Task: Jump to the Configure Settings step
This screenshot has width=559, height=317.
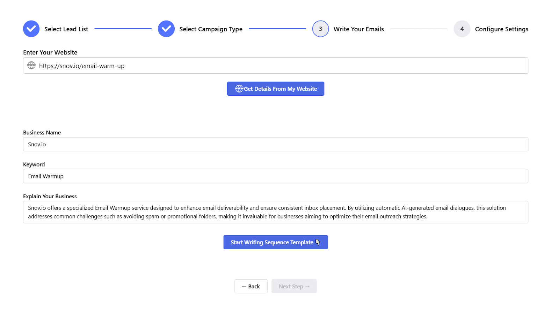Action: (501, 29)
